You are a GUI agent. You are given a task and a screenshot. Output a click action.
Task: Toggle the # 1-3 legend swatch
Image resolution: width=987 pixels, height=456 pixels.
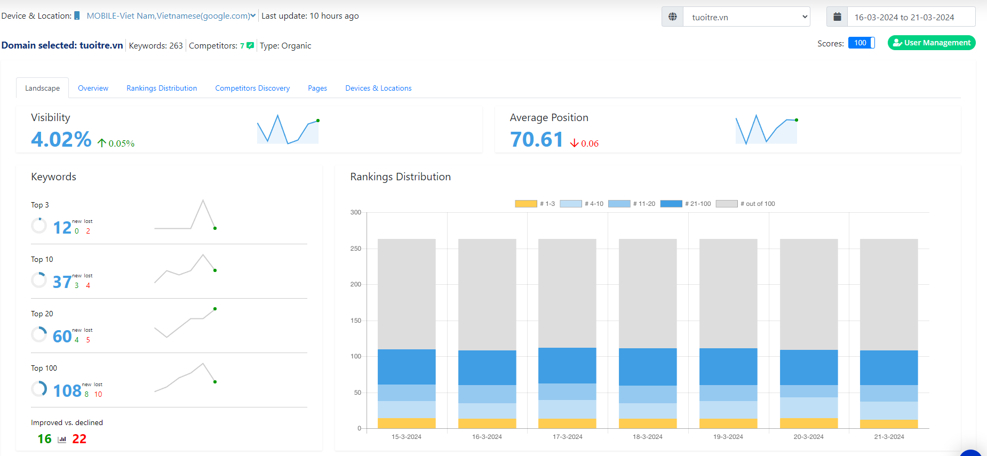tap(526, 204)
